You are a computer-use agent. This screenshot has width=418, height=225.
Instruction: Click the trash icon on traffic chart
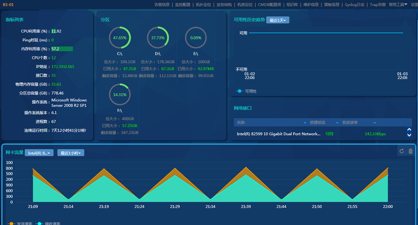pyautogui.click(x=410, y=151)
